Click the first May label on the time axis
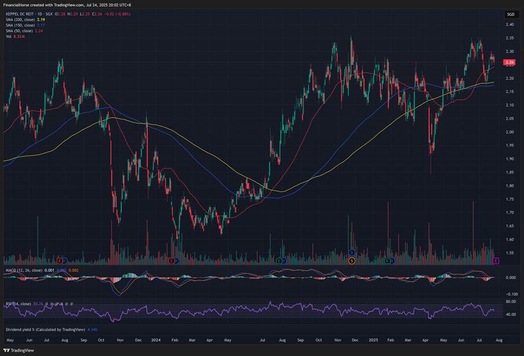This screenshot has width=524, height=356. 10,340
